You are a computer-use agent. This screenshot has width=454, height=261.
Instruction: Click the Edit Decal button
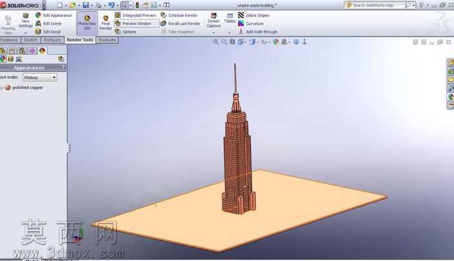pyautogui.click(x=48, y=32)
